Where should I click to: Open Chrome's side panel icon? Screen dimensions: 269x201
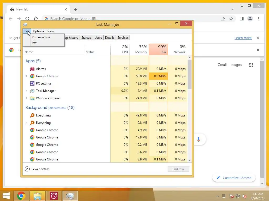pos(242,19)
